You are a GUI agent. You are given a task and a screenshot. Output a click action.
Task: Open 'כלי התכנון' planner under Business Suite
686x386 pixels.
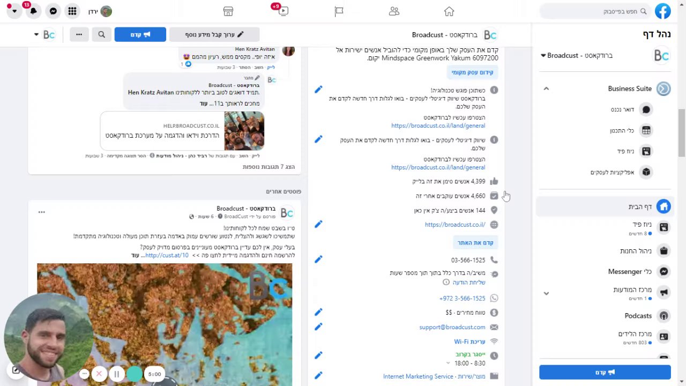click(x=631, y=130)
